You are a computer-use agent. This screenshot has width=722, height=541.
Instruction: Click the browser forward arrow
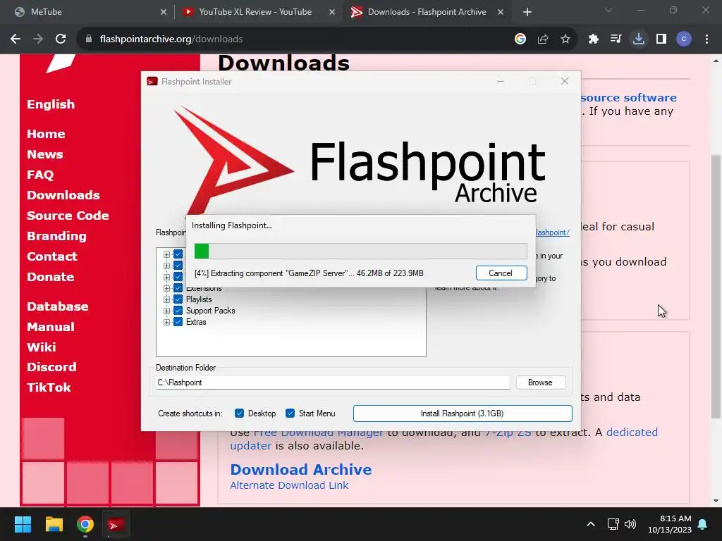pyautogui.click(x=38, y=39)
